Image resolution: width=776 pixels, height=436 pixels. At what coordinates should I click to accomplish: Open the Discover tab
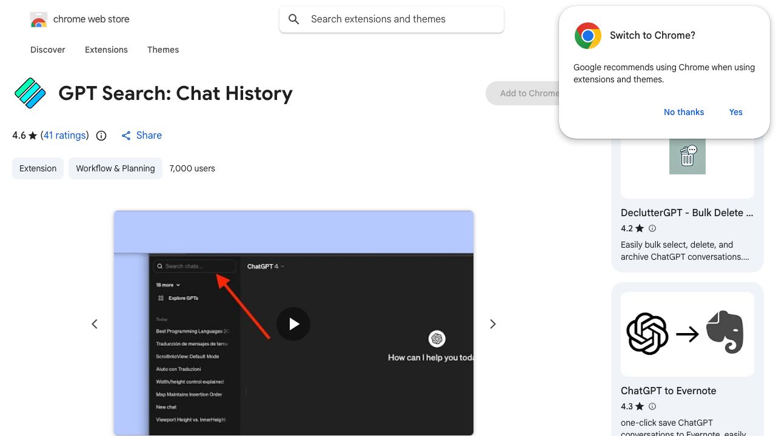[48, 50]
